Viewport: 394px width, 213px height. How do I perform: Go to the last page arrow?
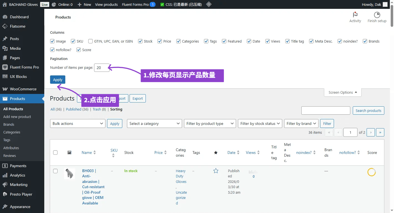point(380,133)
